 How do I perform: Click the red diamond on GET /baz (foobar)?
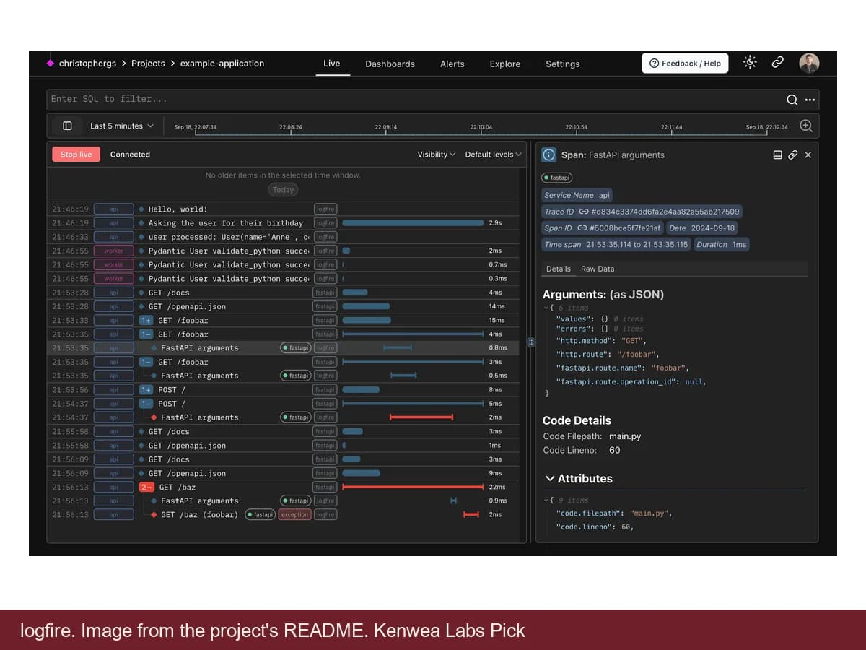pos(154,515)
